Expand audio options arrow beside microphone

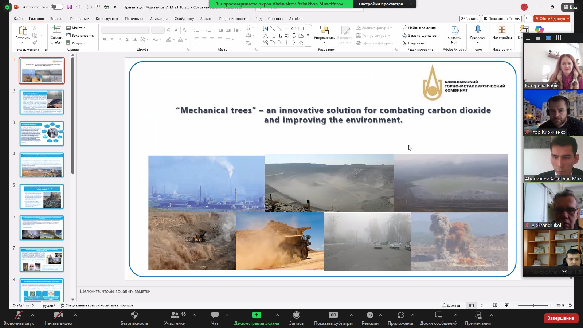tap(32, 315)
